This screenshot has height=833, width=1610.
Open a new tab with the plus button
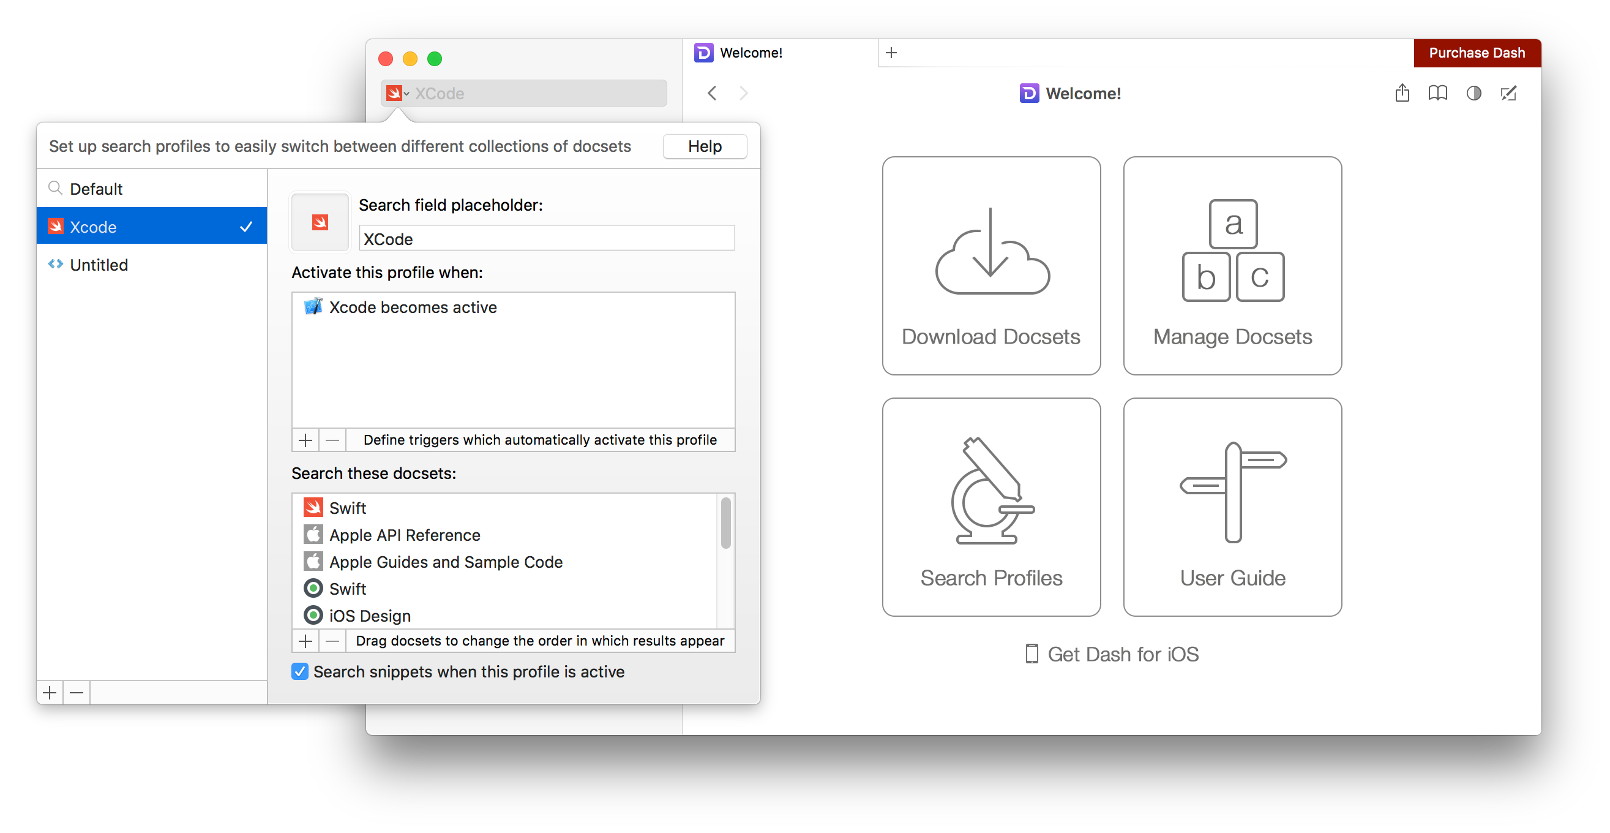[x=891, y=53]
